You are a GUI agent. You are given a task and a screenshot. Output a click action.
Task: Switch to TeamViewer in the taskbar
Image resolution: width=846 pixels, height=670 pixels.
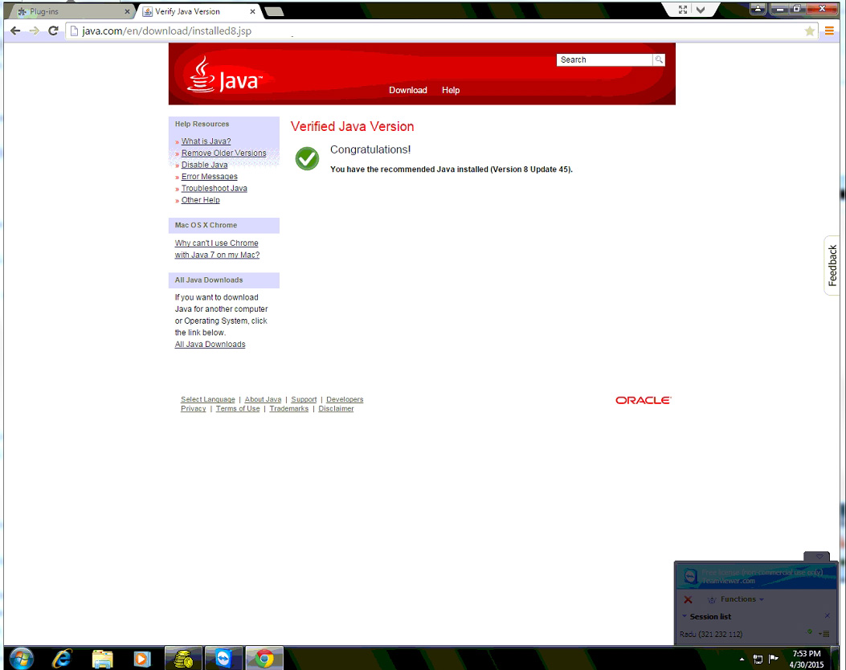click(223, 659)
